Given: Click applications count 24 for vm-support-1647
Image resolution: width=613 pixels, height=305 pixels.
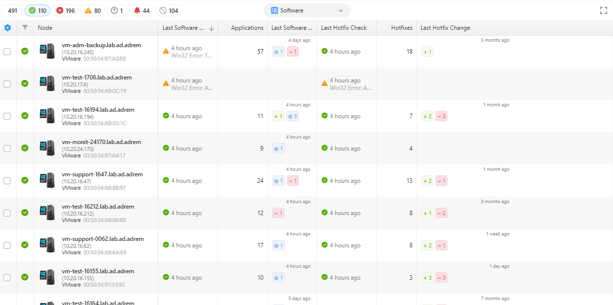Looking at the screenshot, I should [x=260, y=181].
